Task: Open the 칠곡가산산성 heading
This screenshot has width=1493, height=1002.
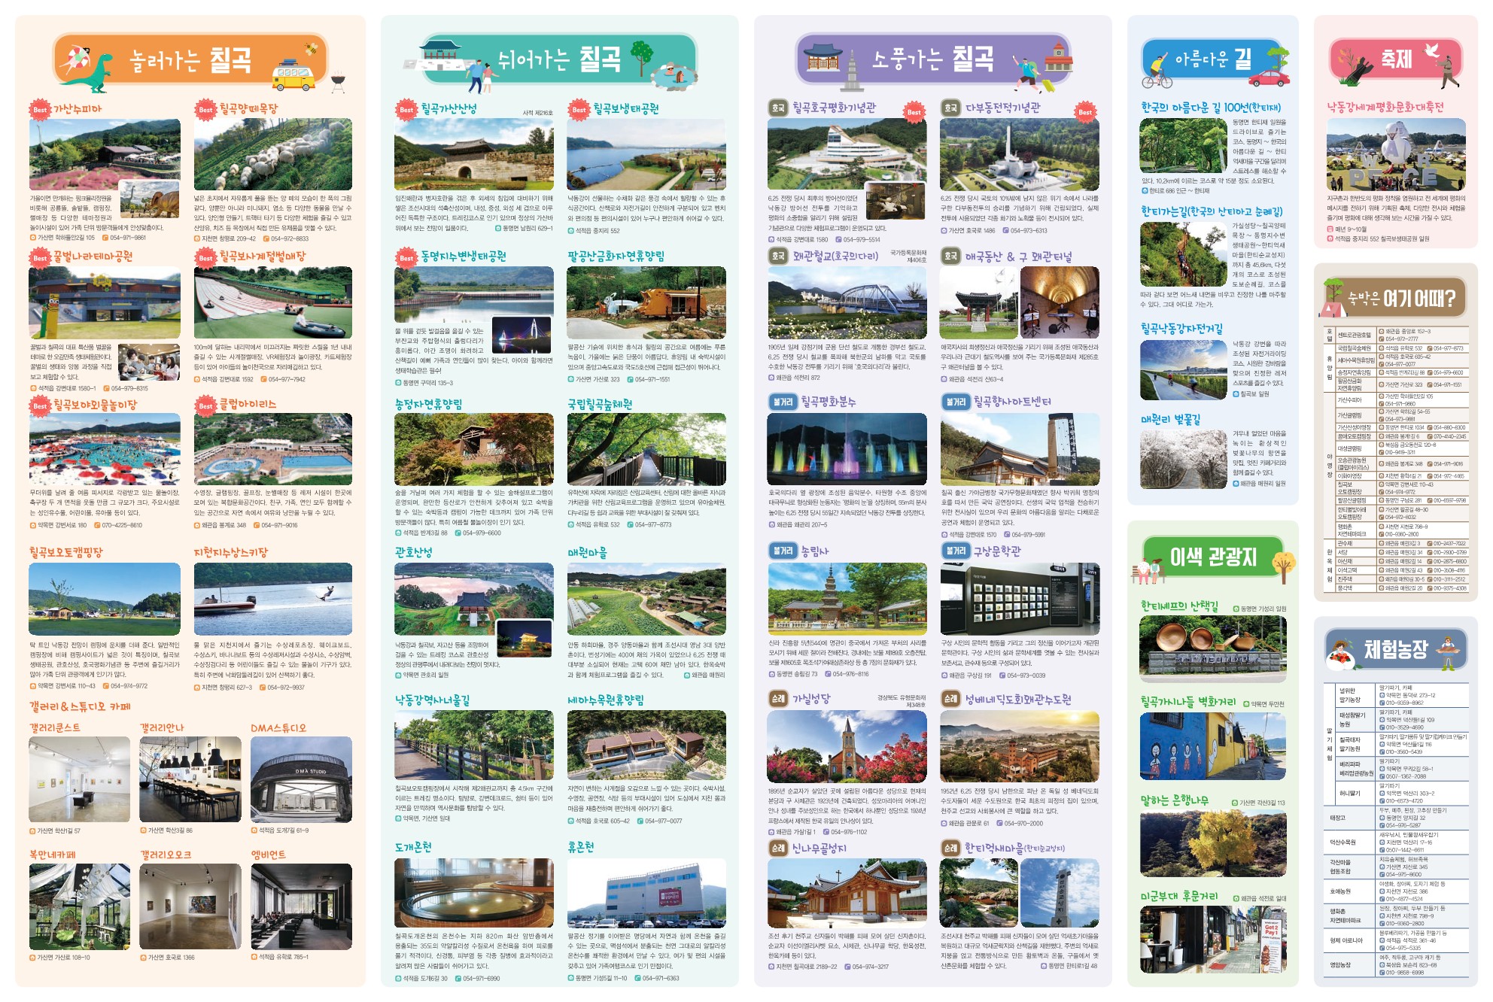Action: (449, 109)
